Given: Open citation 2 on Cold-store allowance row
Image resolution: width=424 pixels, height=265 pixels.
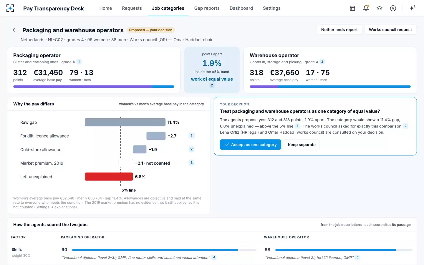Looking at the screenshot, I should tap(191, 149).
